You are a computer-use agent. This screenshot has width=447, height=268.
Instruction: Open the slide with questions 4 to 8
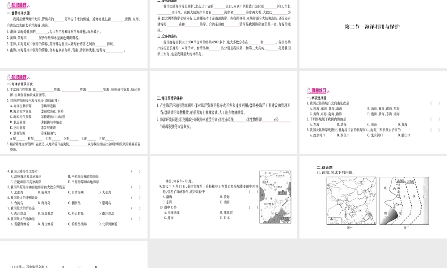(74, 197)
